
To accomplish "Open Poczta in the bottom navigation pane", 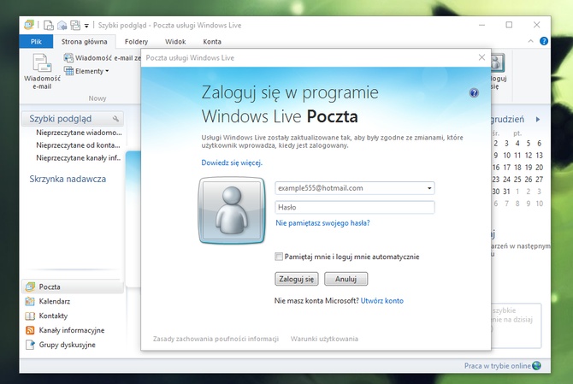I will pyautogui.click(x=49, y=287).
